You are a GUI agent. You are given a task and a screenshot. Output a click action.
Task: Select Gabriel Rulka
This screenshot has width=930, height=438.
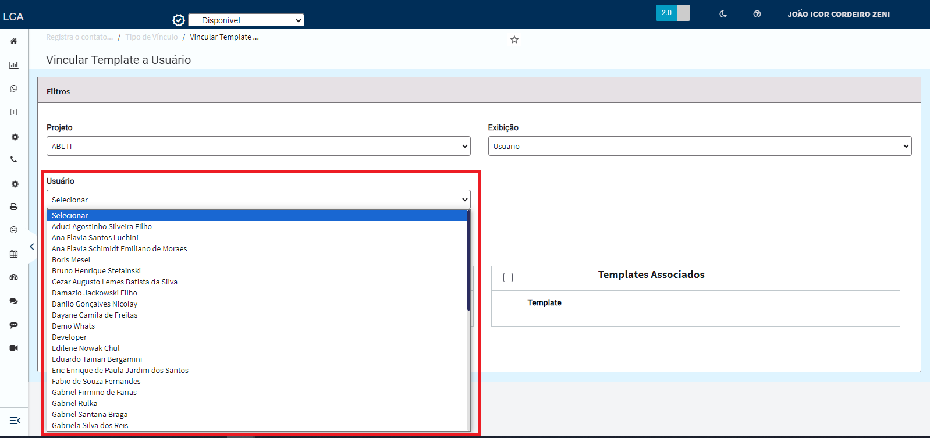pos(257,403)
